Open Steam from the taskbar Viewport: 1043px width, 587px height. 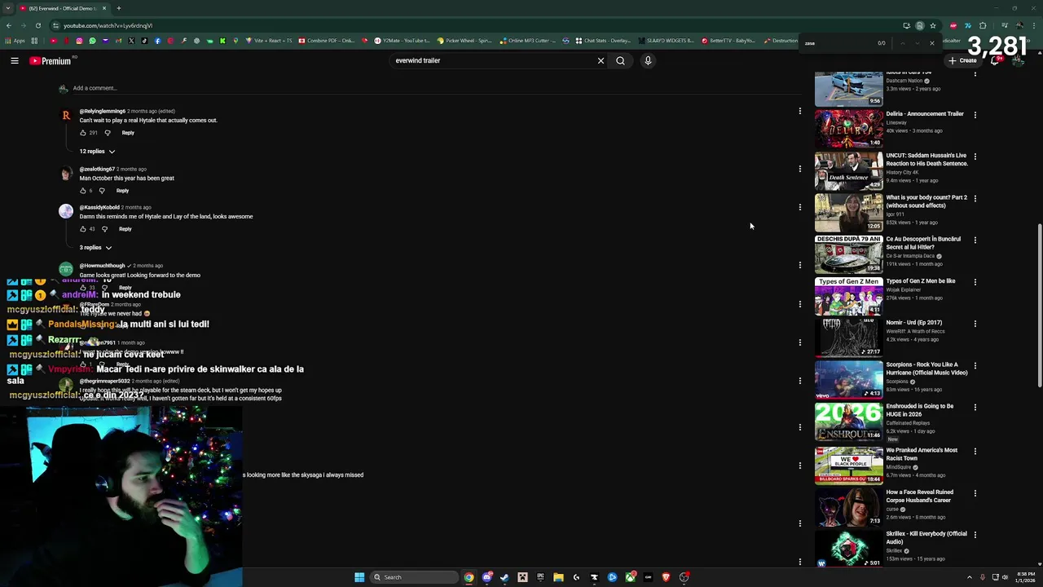504,577
